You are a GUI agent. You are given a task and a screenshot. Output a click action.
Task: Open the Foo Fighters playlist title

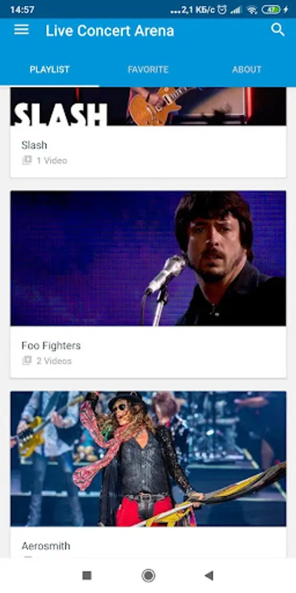click(51, 346)
